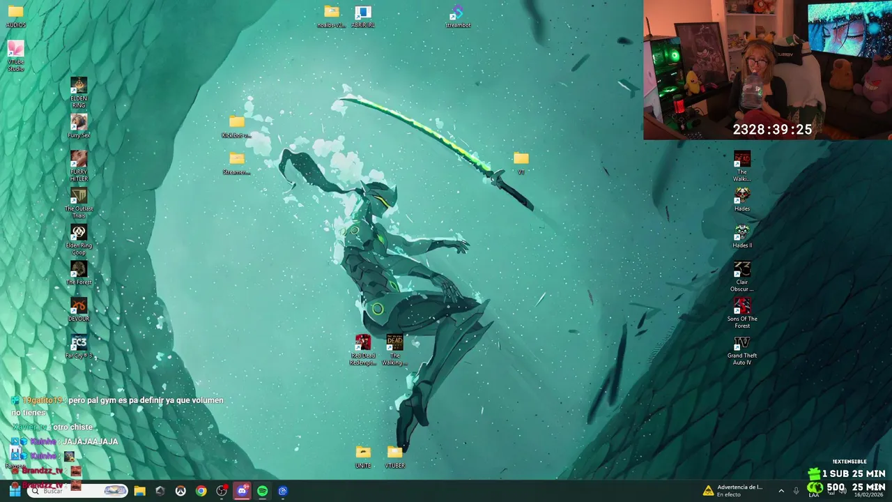This screenshot has height=502, width=892.
Task: Select the Grand Theft Auto IV shortcut
Action: pos(742,350)
